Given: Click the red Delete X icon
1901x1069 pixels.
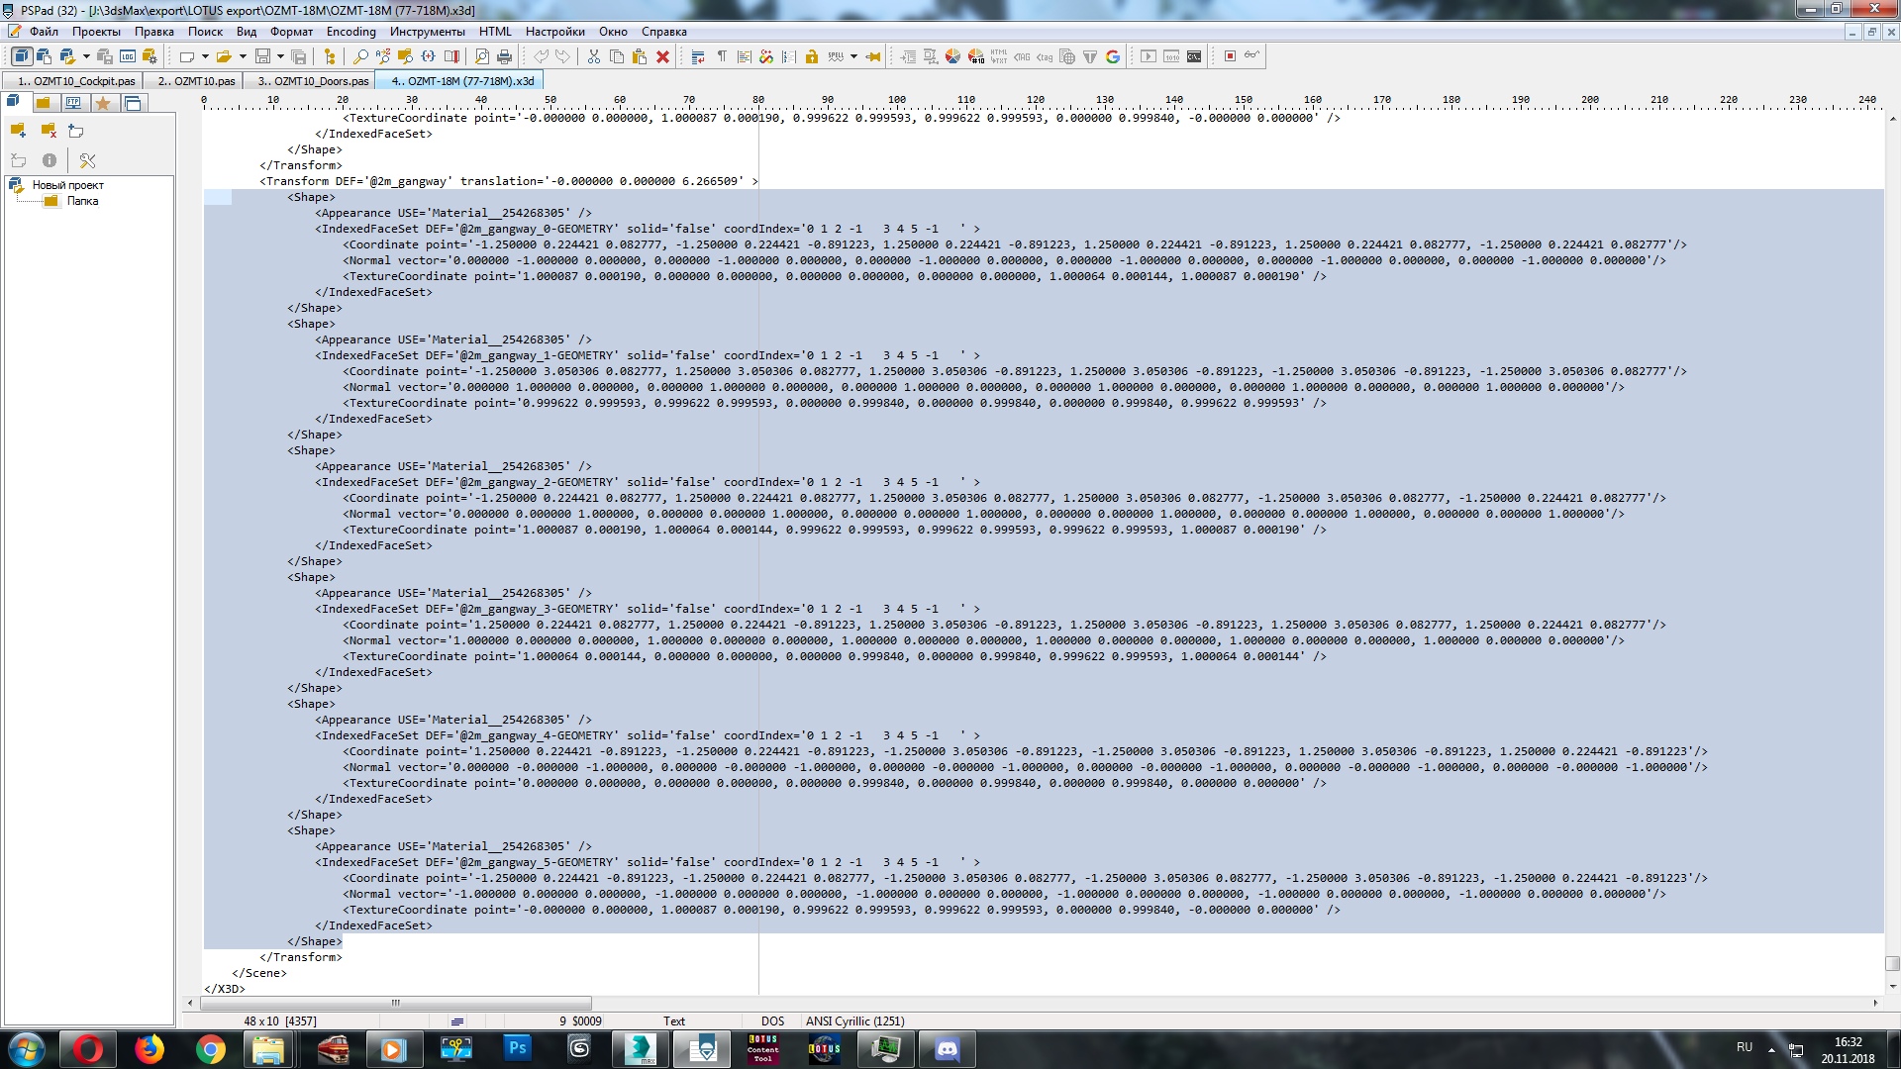Looking at the screenshot, I should (x=662, y=56).
